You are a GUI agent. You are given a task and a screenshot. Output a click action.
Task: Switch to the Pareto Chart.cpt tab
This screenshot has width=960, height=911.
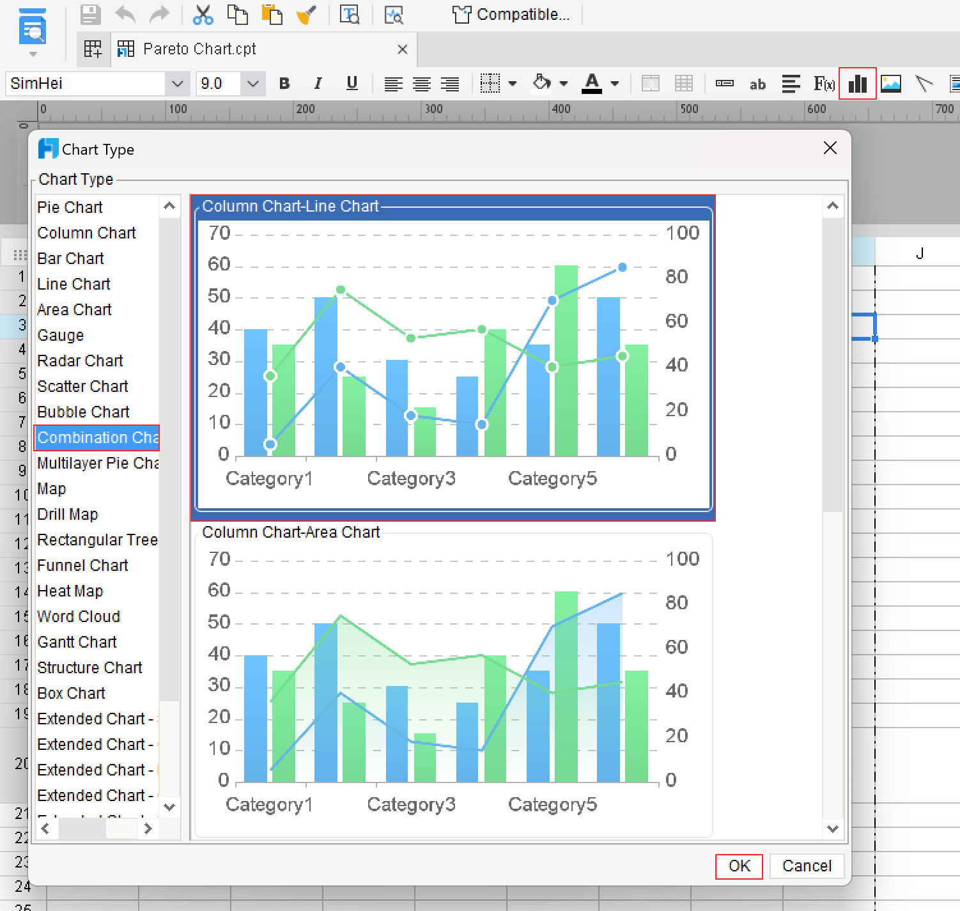[199, 49]
